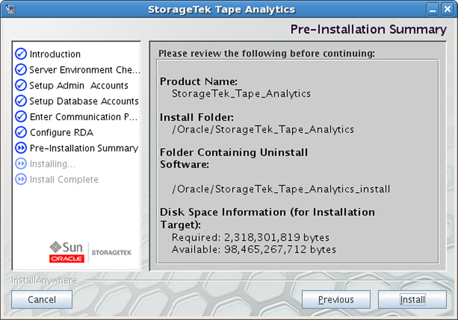Click the Sun Oracle logo
458x320 pixels.
pos(67,252)
